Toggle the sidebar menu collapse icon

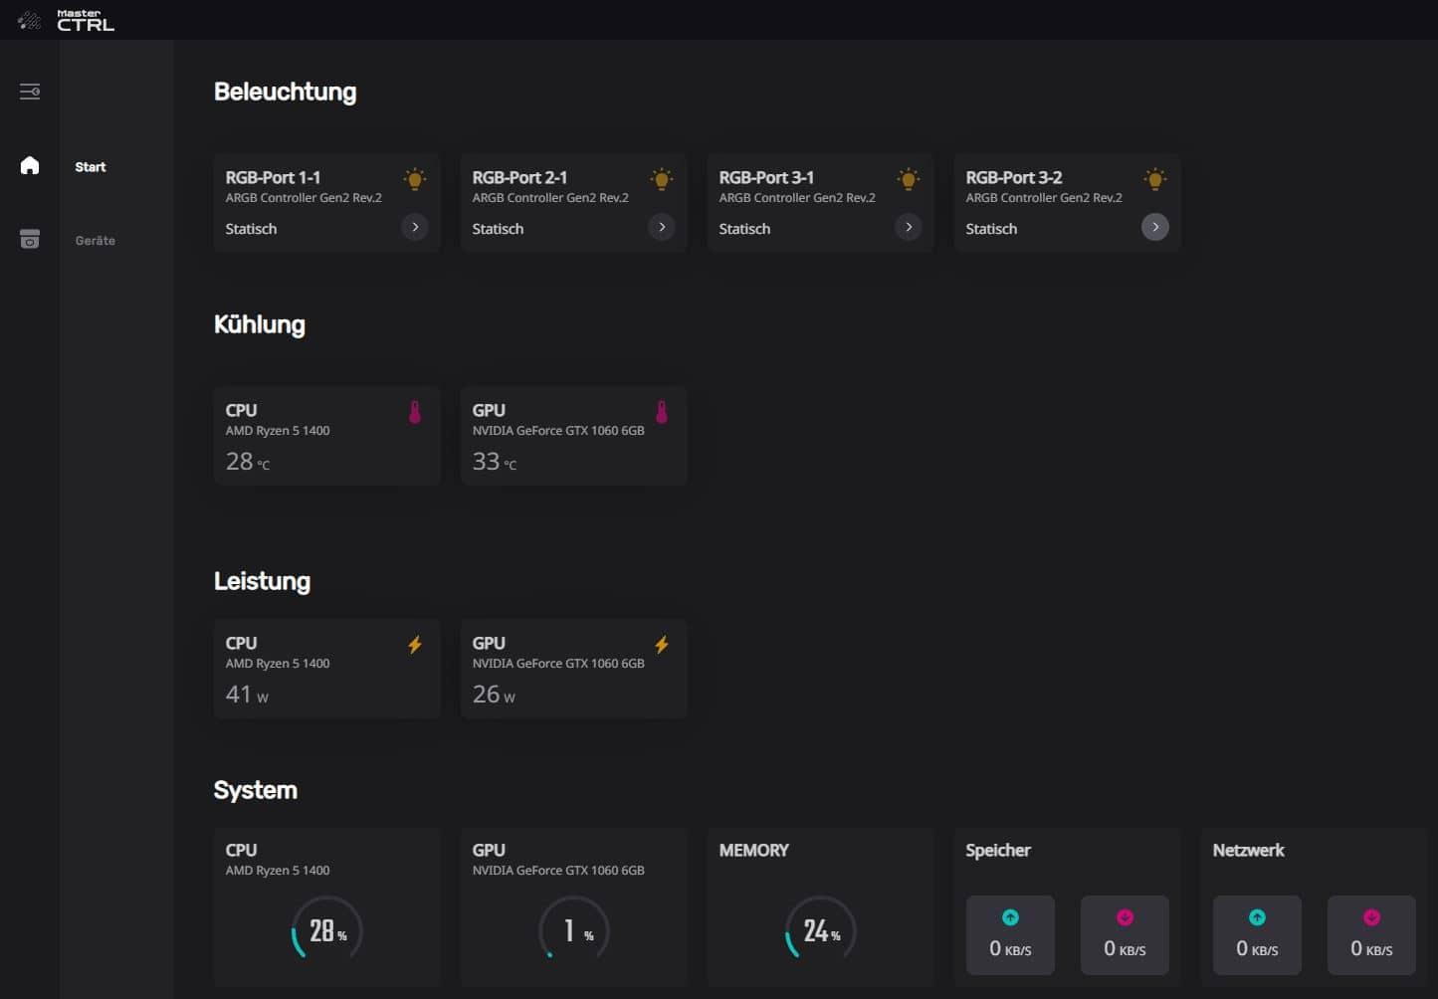tap(30, 92)
